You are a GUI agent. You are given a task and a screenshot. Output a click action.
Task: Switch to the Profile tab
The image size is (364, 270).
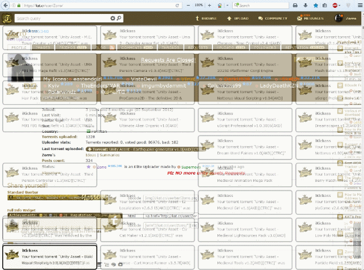pos(19,47)
